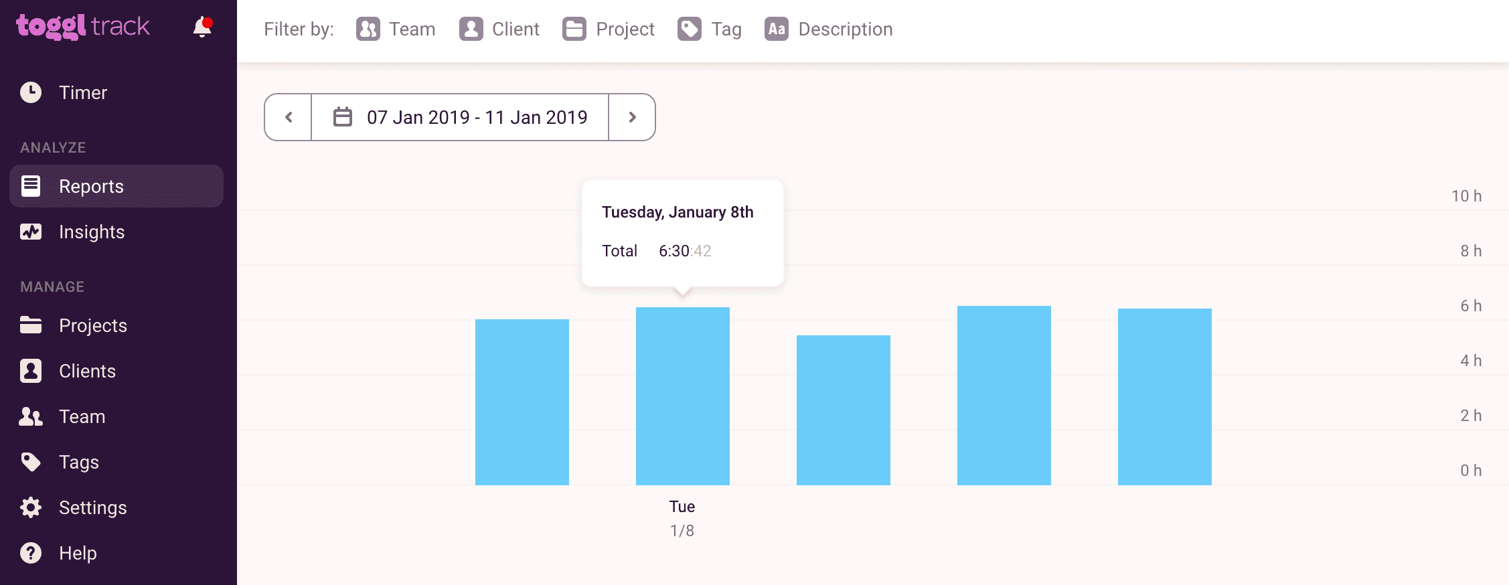This screenshot has width=1509, height=585.
Task: Click the notification bell icon
Action: coord(202,27)
